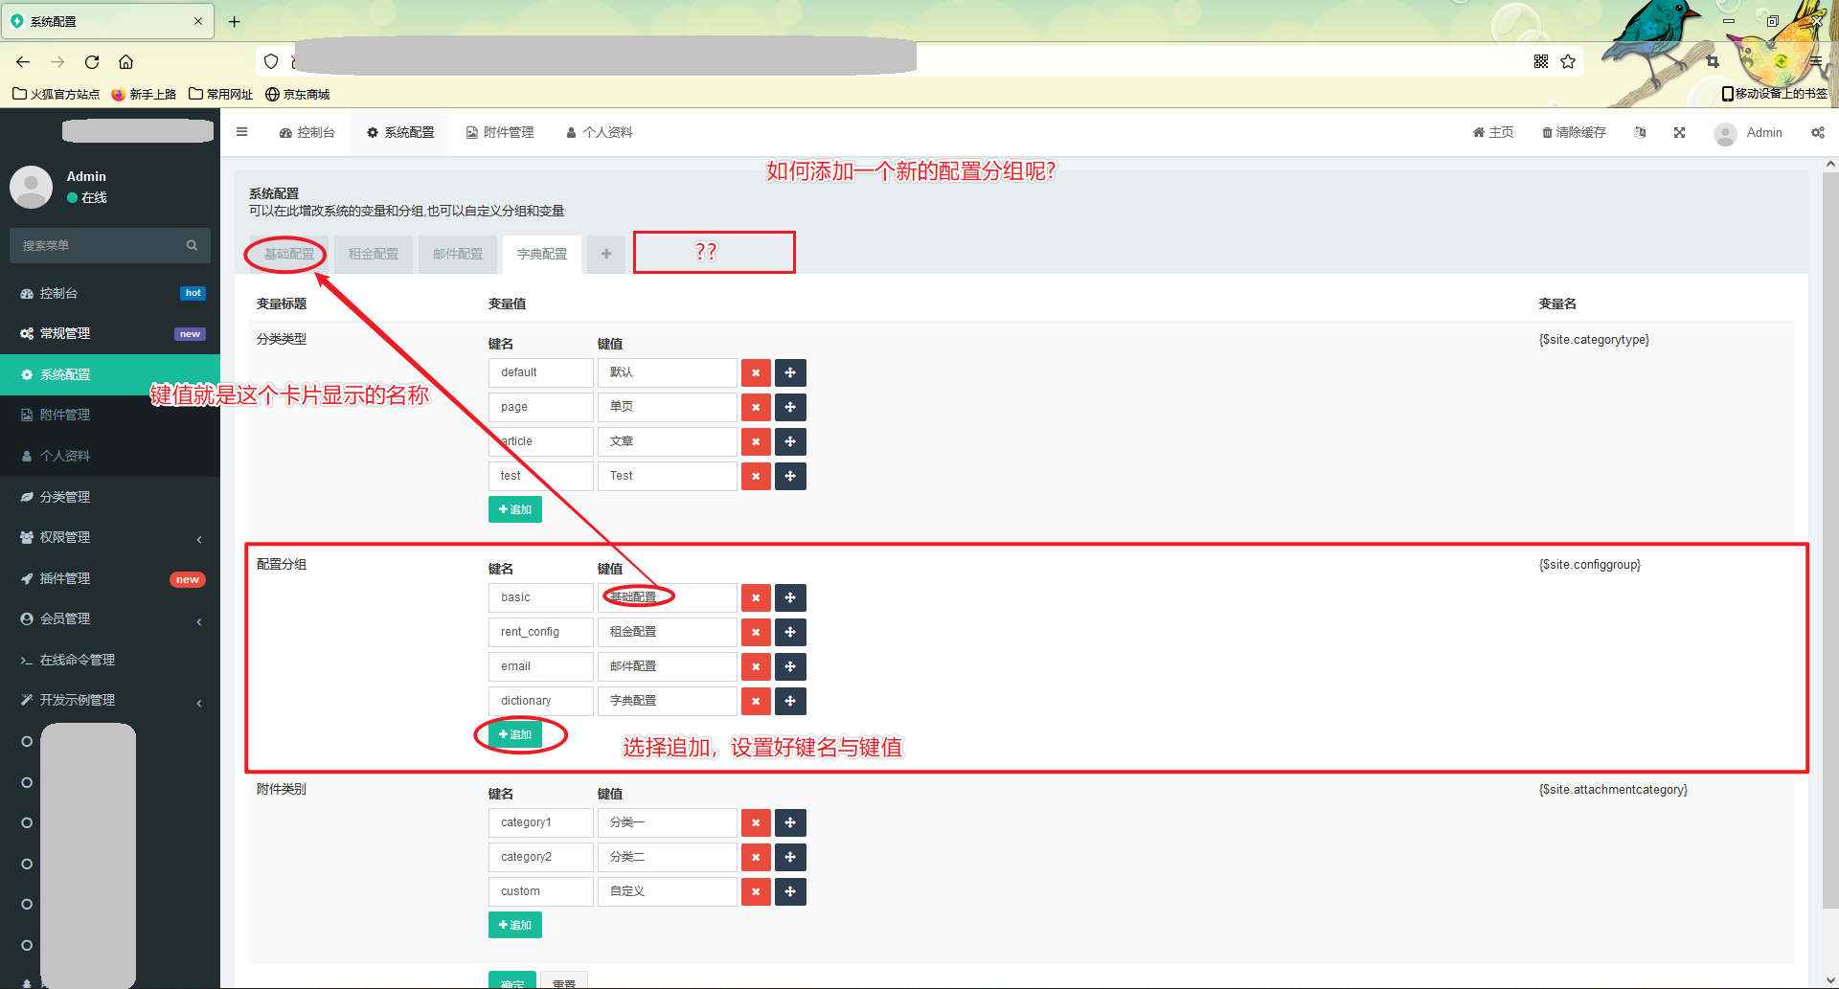The image size is (1839, 989).
Task: Open 个人资料 in the top navigation
Action: click(x=599, y=132)
